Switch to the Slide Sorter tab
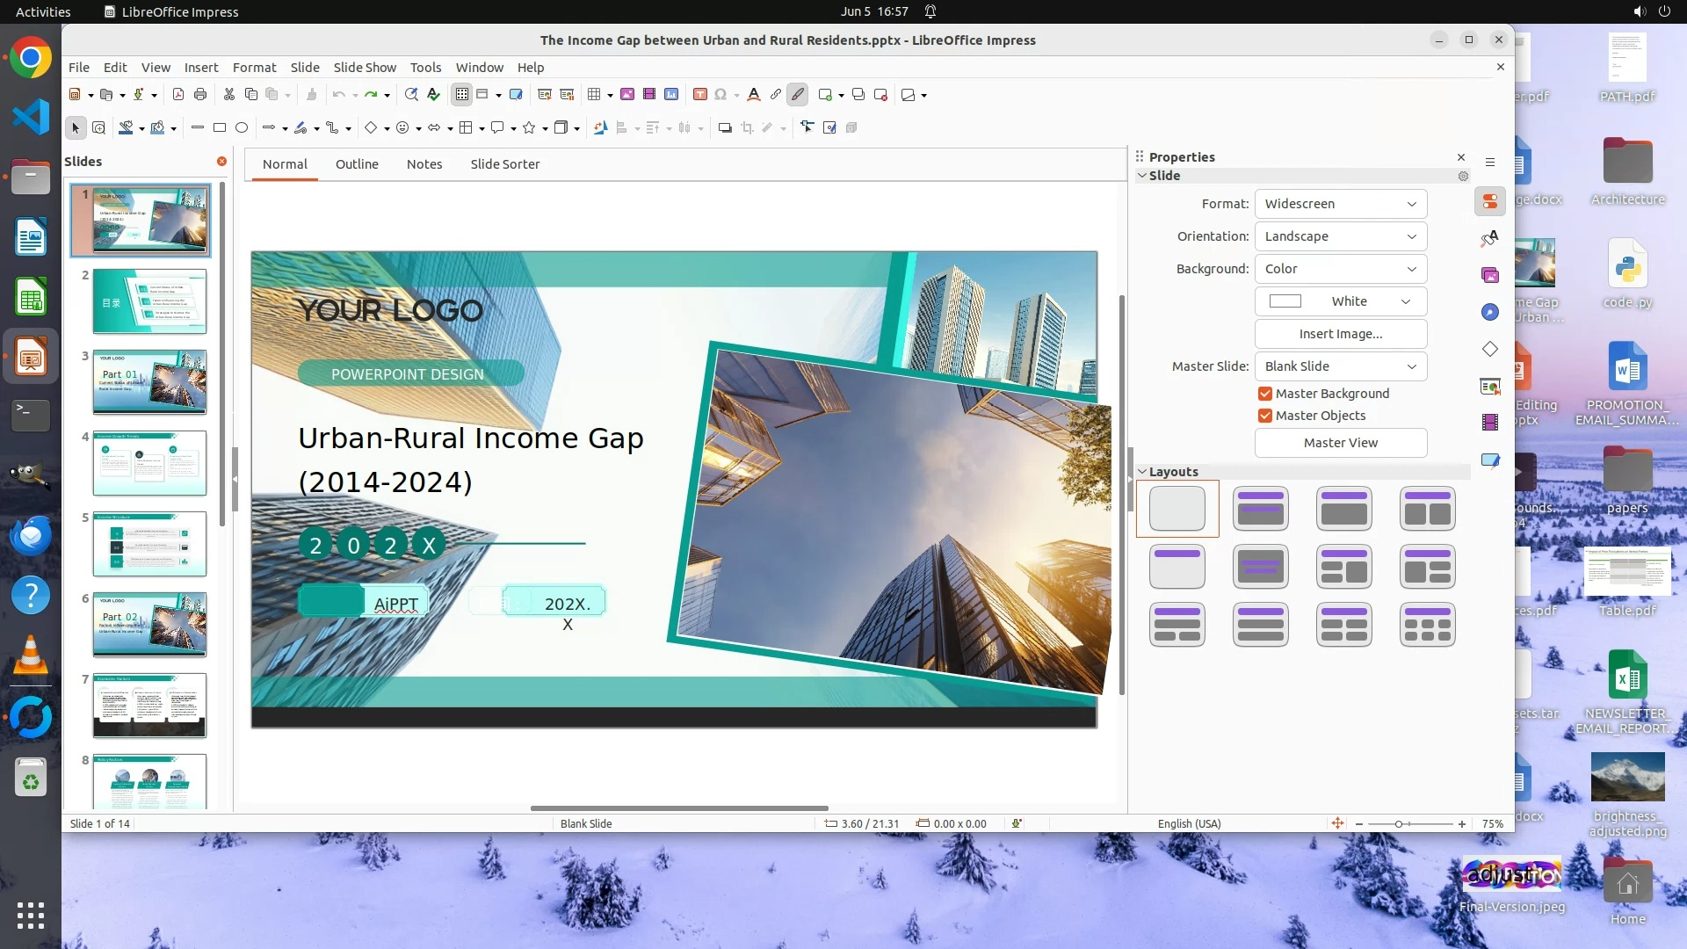This screenshot has width=1687, height=949. click(504, 164)
